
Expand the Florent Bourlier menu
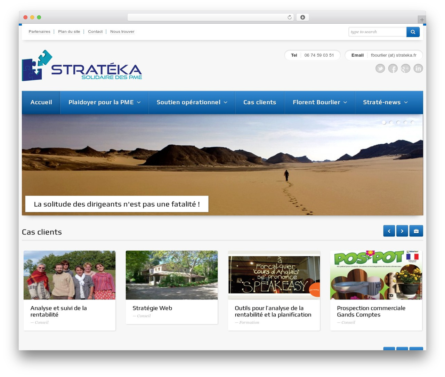coord(320,102)
